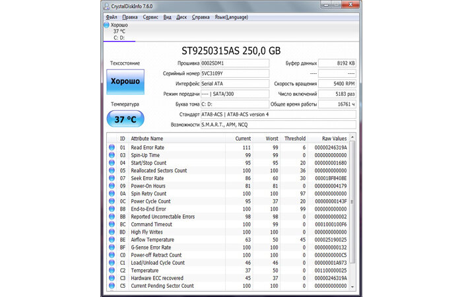Click status icon for Current Pending Sector Count
This screenshot has height=297, width=462.
coord(112,286)
